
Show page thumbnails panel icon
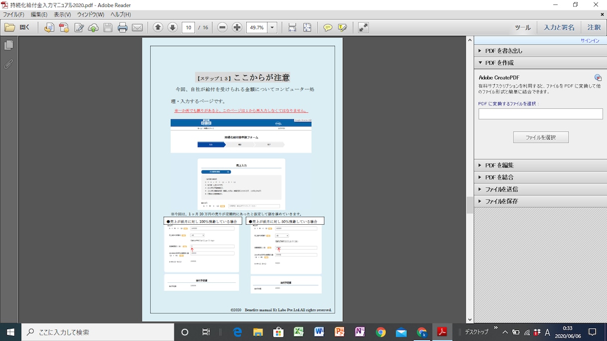[x=8, y=45]
